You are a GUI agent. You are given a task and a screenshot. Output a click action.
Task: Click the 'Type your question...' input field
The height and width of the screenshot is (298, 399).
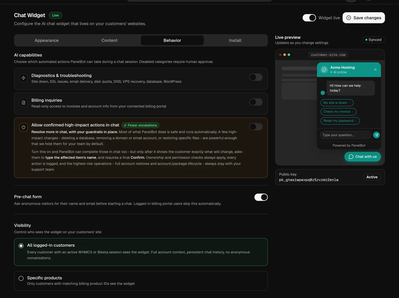click(345, 135)
